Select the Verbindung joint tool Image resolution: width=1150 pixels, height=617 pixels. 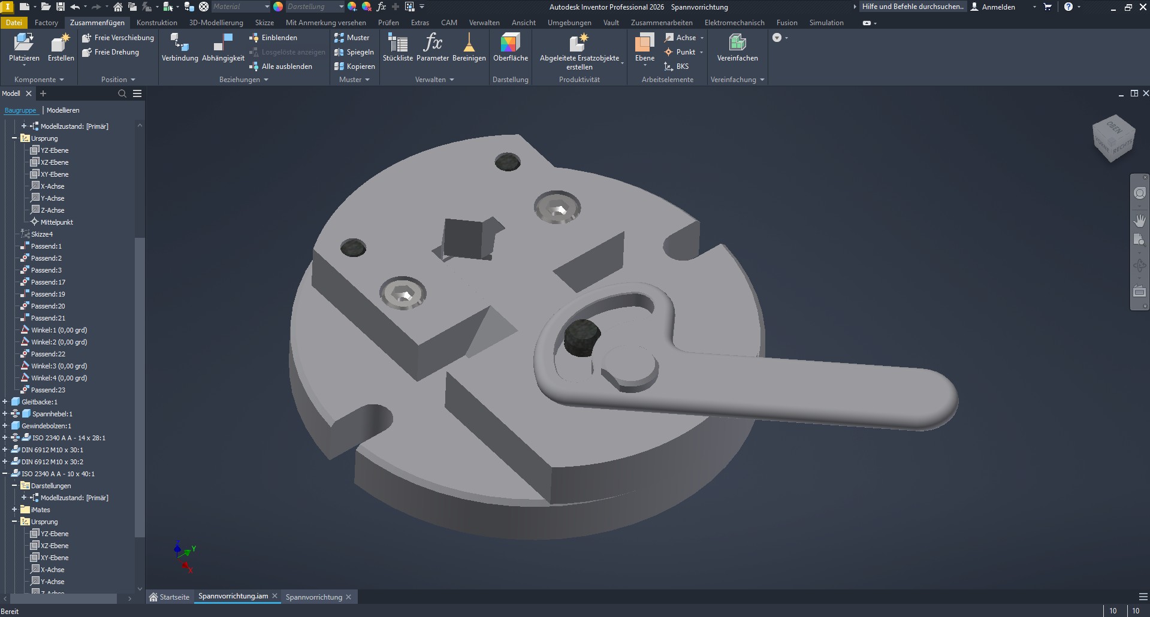click(x=180, y=43)
